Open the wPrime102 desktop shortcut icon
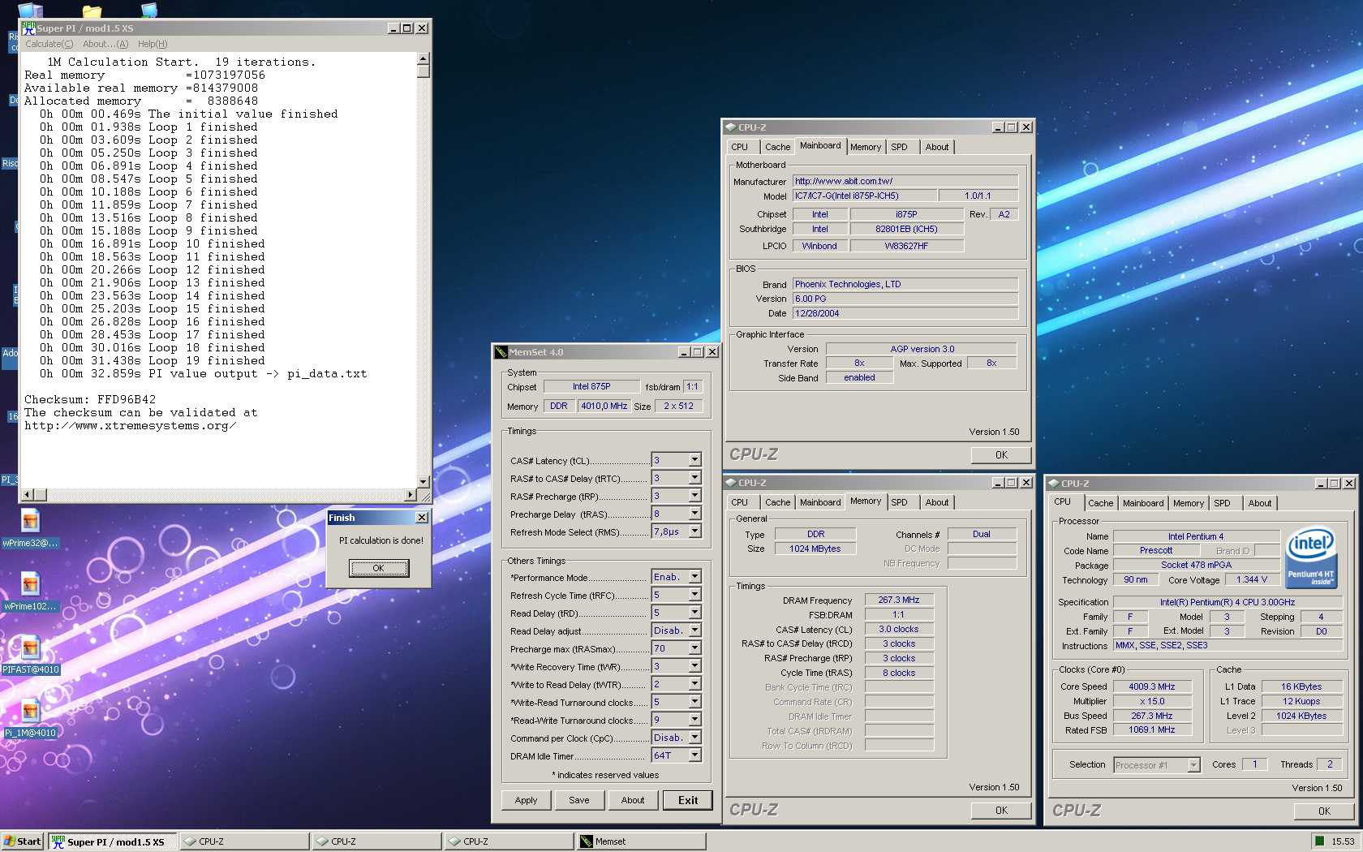Image resolution: width=1363 pixels, height=852 pixels. (x=30, y=584)
